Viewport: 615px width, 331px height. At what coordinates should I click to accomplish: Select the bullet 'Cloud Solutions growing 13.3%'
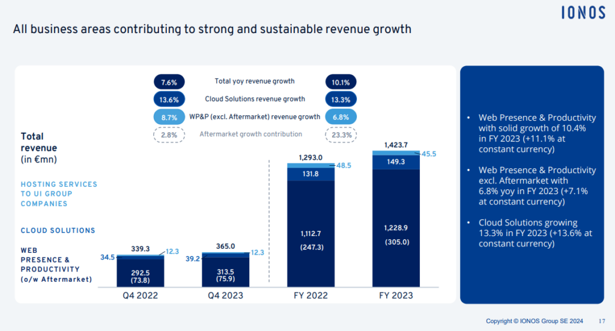[x=535, y=233]
